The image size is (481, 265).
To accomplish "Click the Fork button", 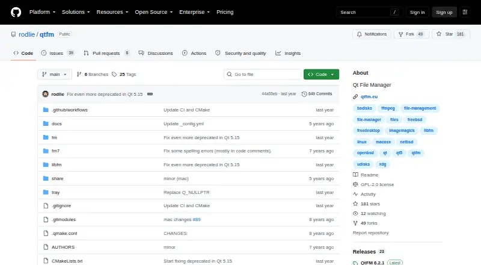I will (411, 34).
